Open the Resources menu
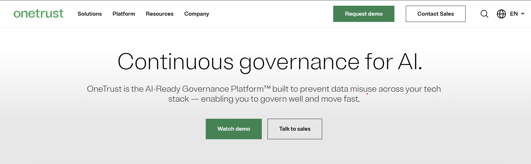The width and height of the screenshot is (531, 164). [x=160, y=14]
